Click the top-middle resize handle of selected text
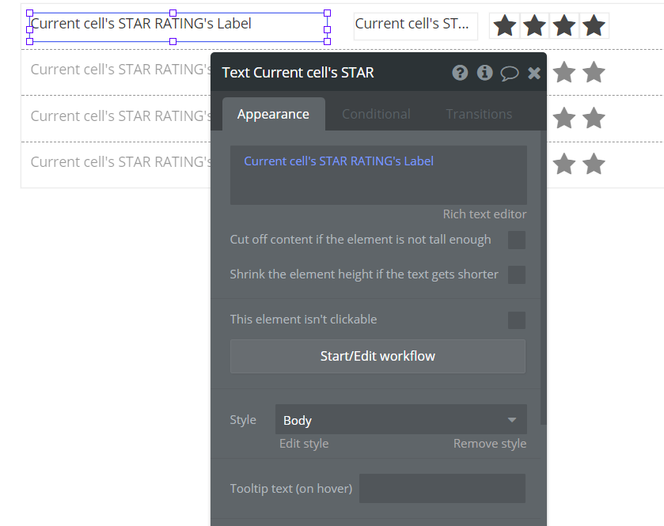 point(173,13)
